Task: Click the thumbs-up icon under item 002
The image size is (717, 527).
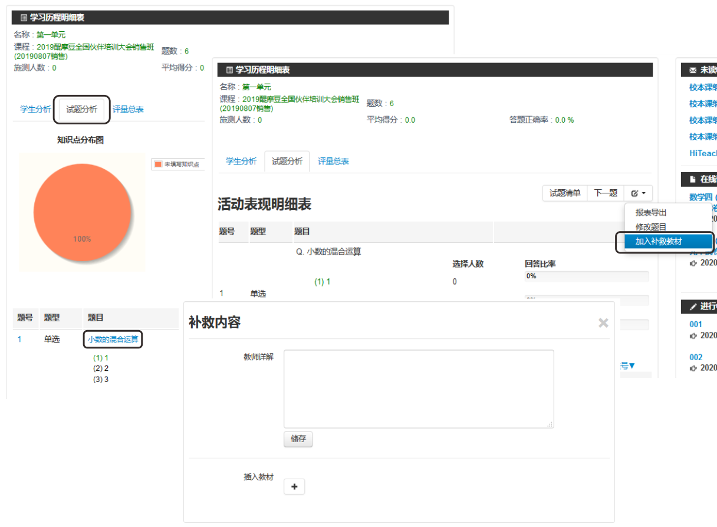Action: [x=693, y=368]
